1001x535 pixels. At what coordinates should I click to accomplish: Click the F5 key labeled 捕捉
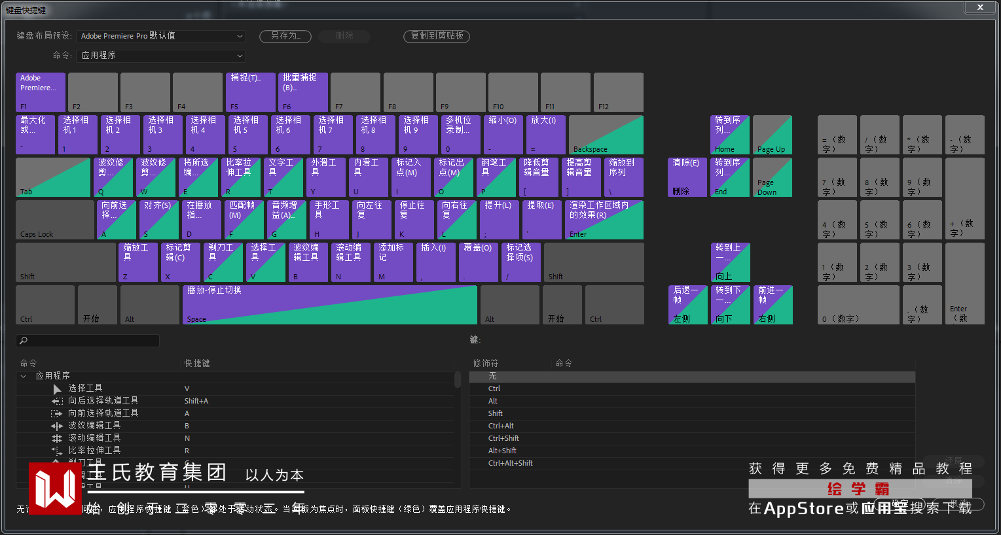click(251, 92)
